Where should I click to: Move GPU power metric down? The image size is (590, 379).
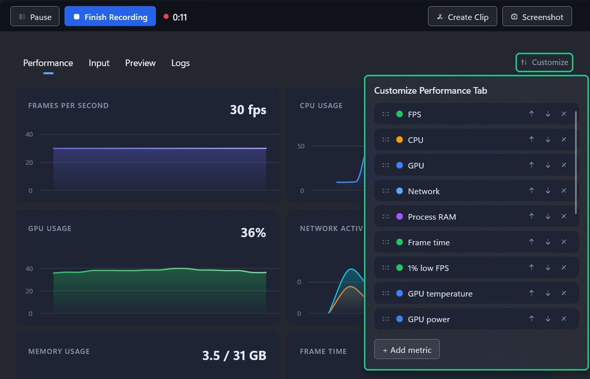(548, 319)
